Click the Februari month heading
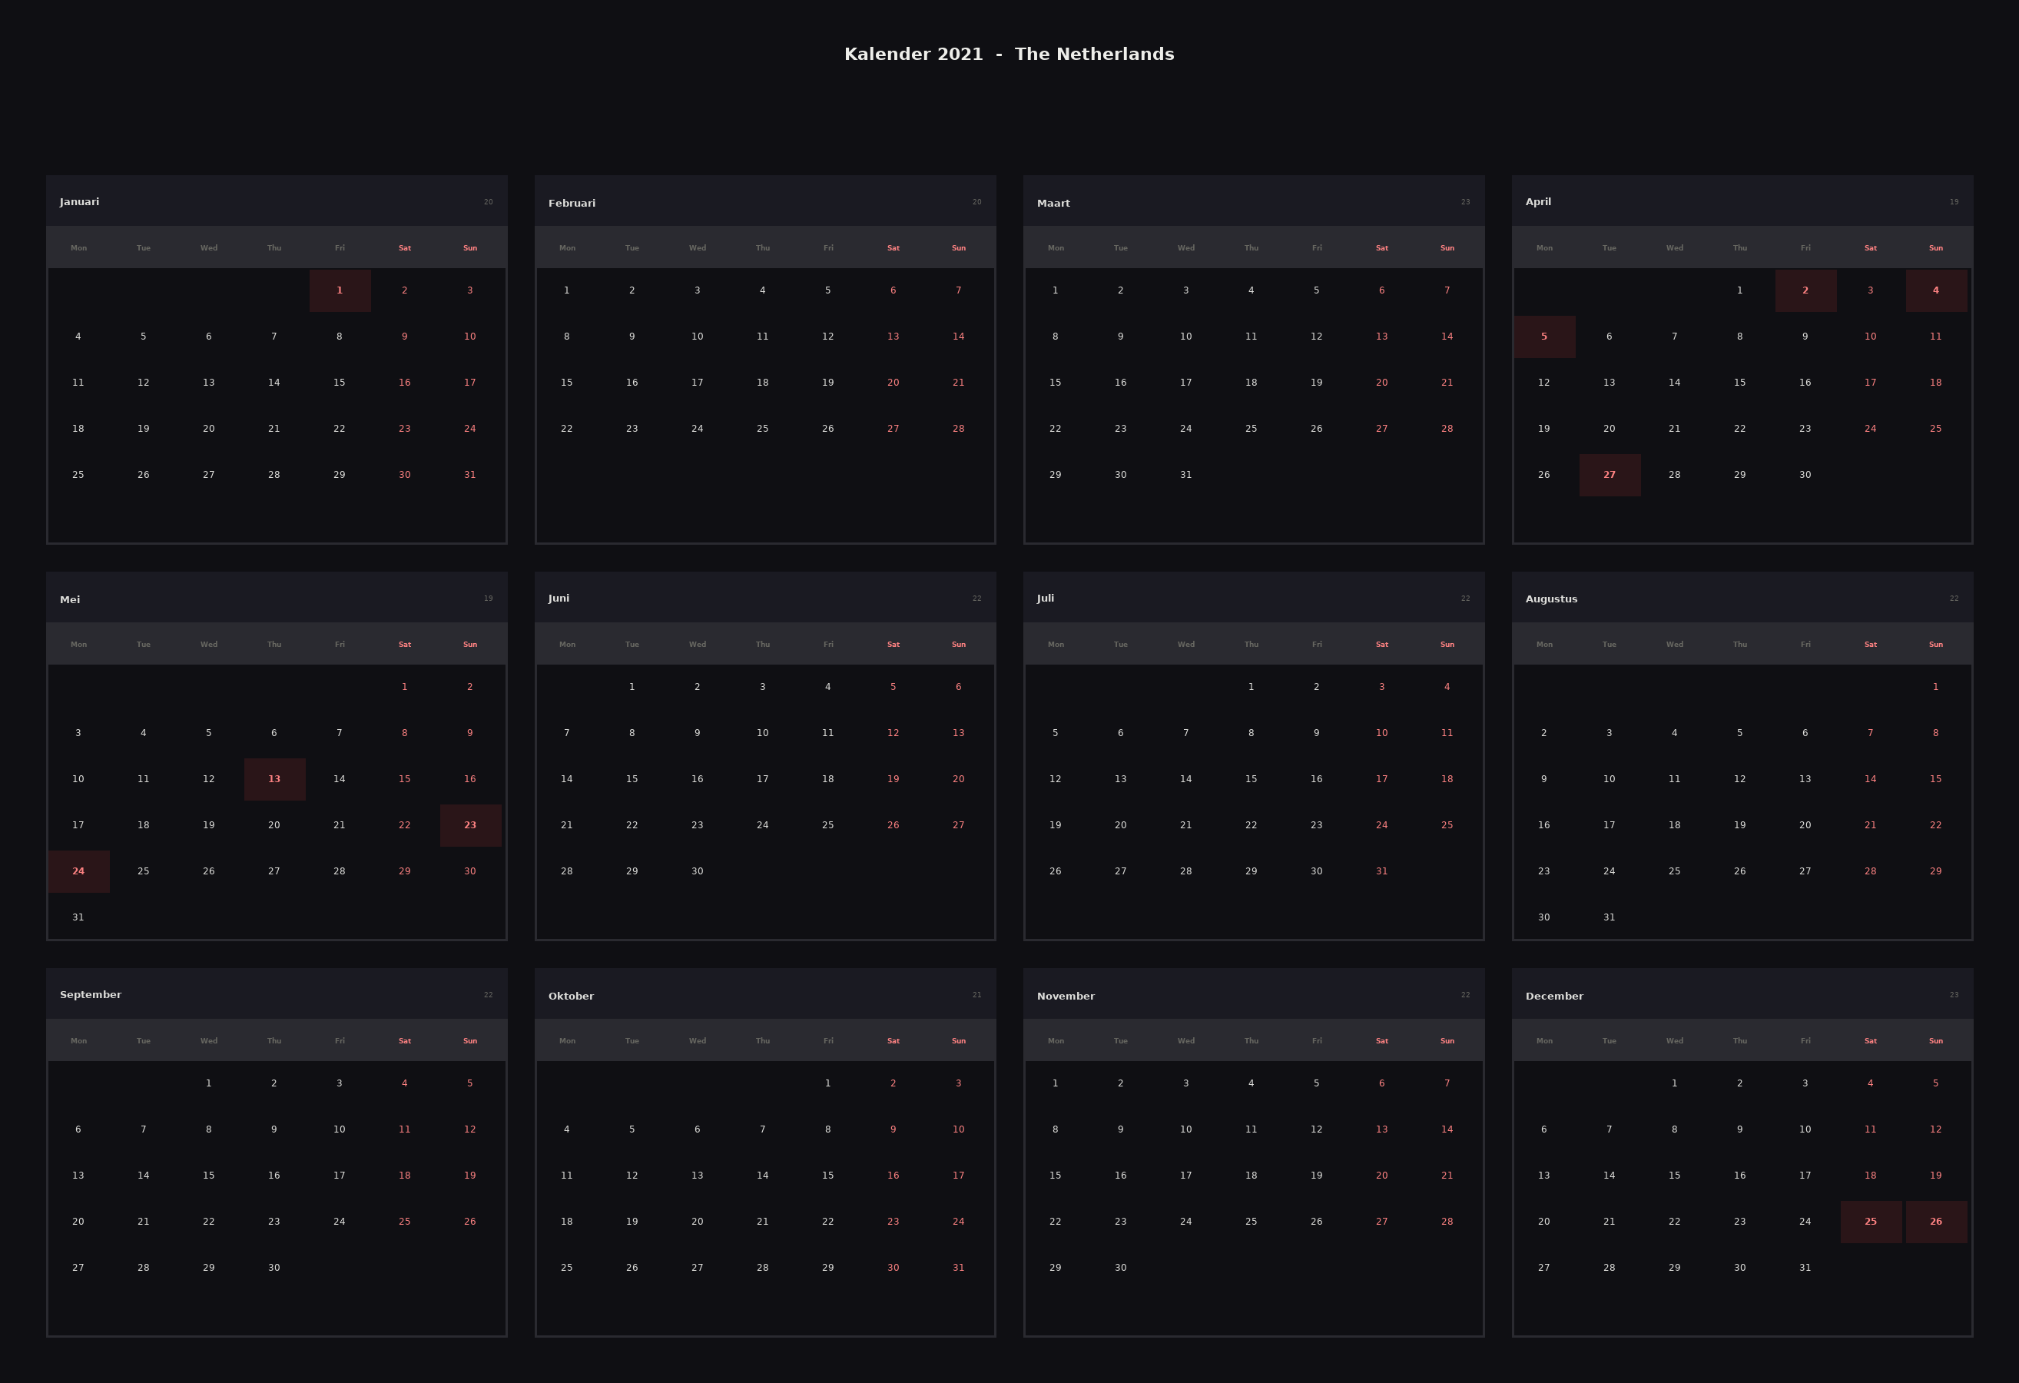2019x1383 pixels. pyautogui.click(x=572, y=204)
